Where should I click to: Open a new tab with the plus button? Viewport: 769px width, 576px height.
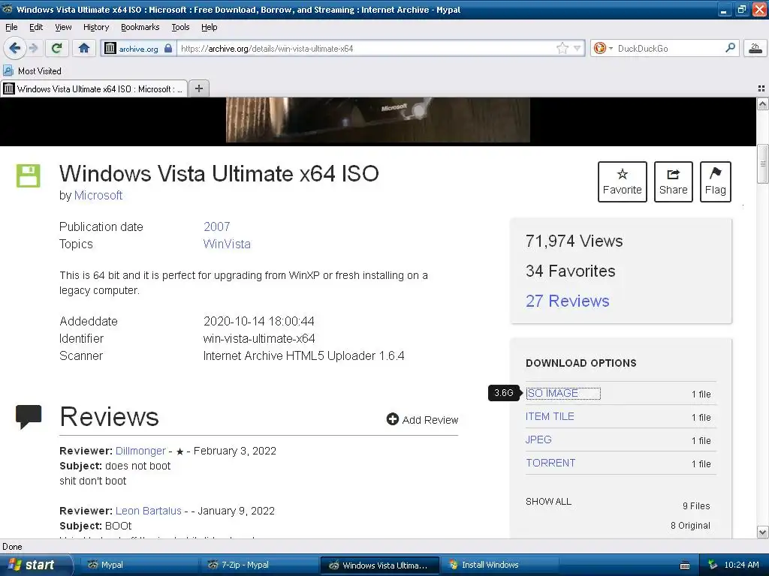[x=198, y=88]
